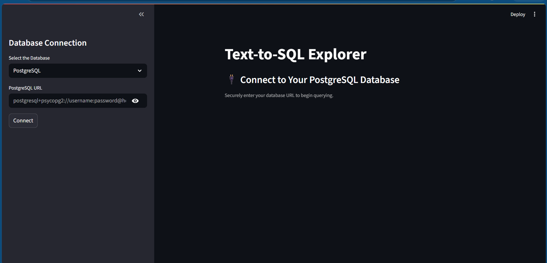This screenshot has height=263, width=547.
Task: Click the dropdown arrow beside PostgreSQL
Action: click(140, 71)
